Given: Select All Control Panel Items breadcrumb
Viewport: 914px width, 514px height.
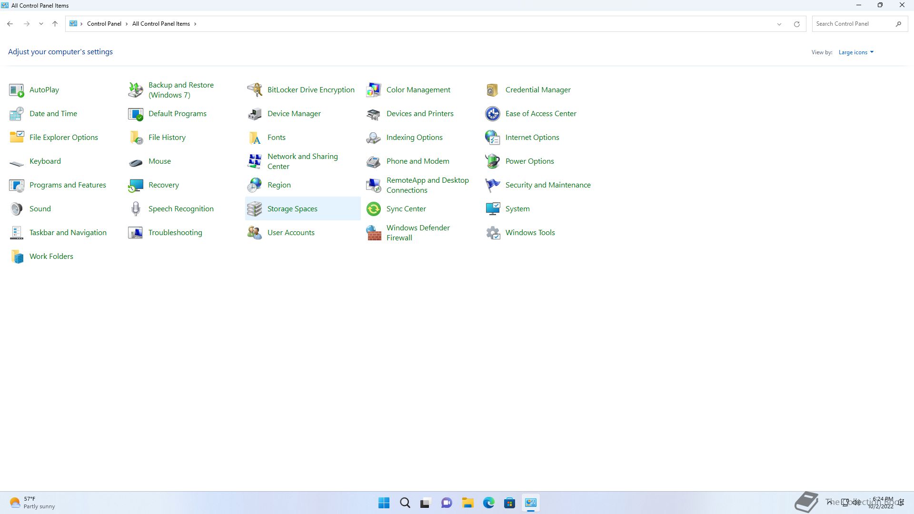Looking at the screenshot, I should (x=161, y=24).
